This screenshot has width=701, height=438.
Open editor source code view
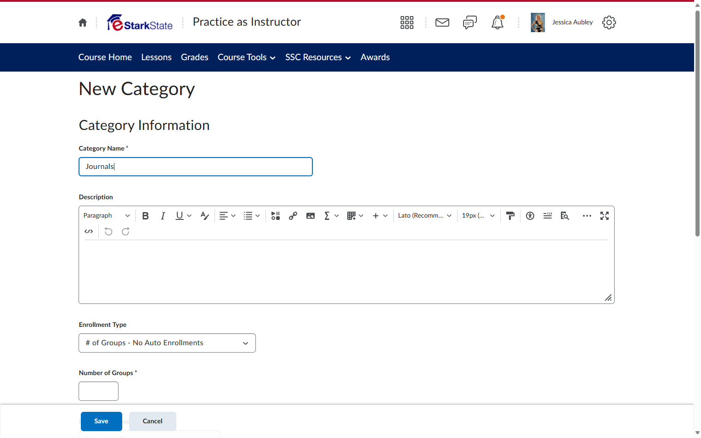click(x=89, y=231)
